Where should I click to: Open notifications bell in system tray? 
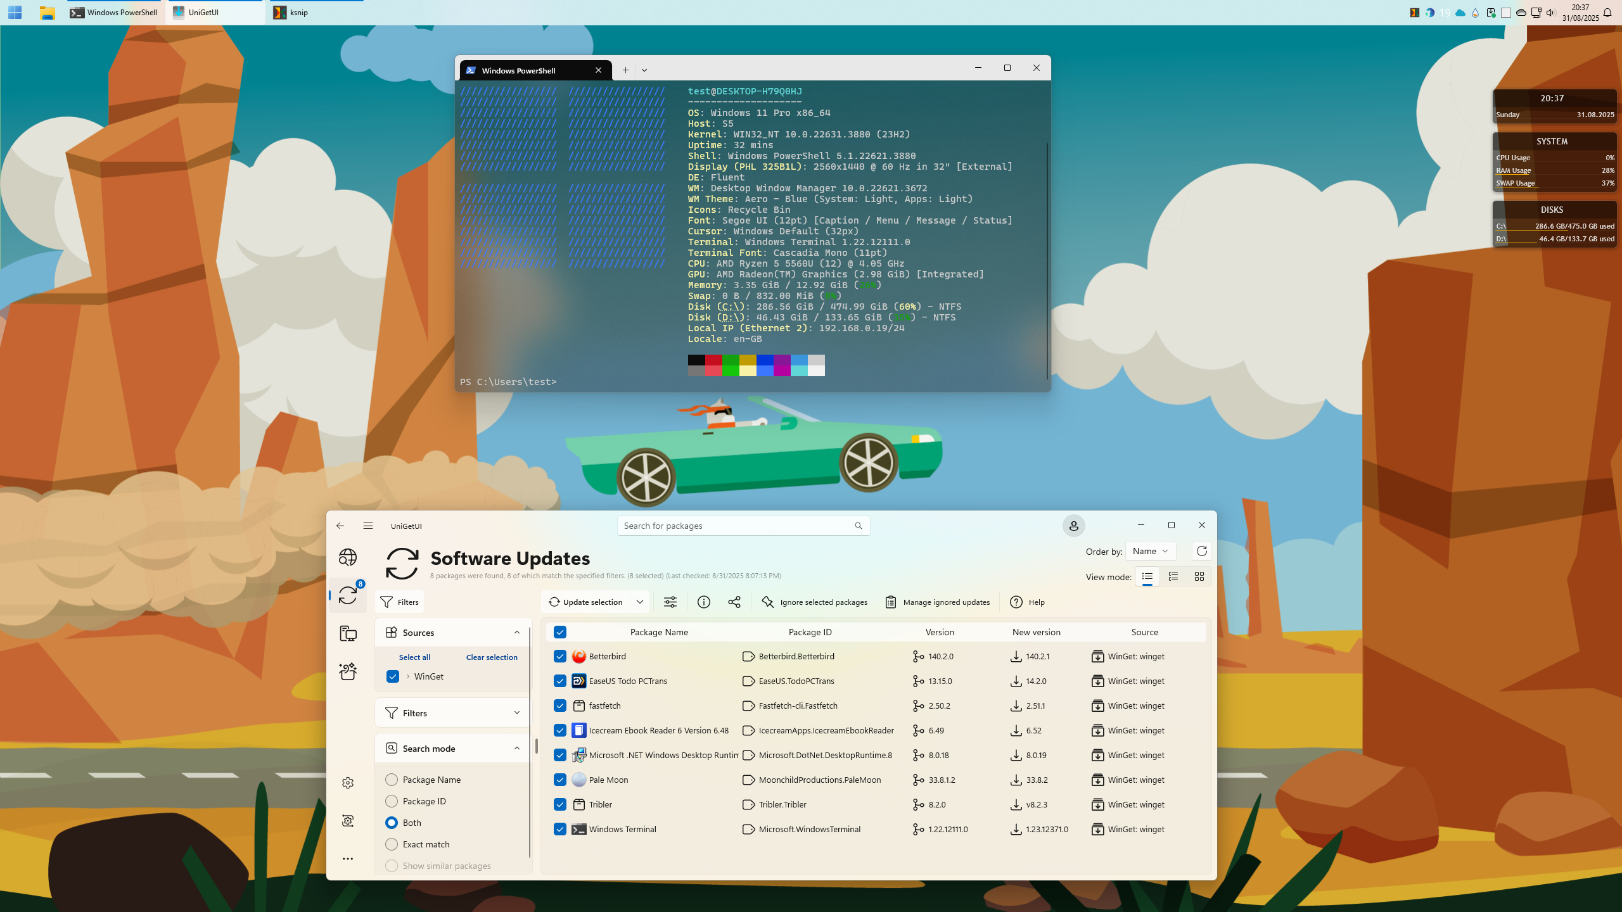[1607, 13]
